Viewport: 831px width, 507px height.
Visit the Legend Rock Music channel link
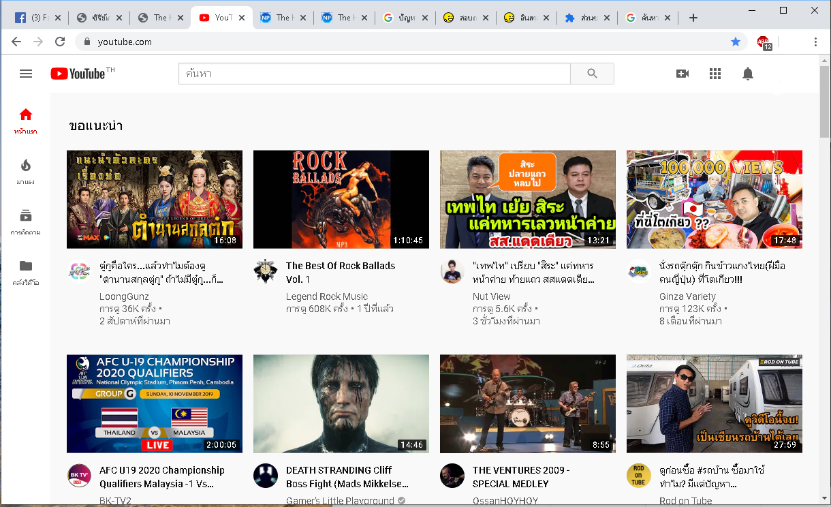[x=327, y=296]
